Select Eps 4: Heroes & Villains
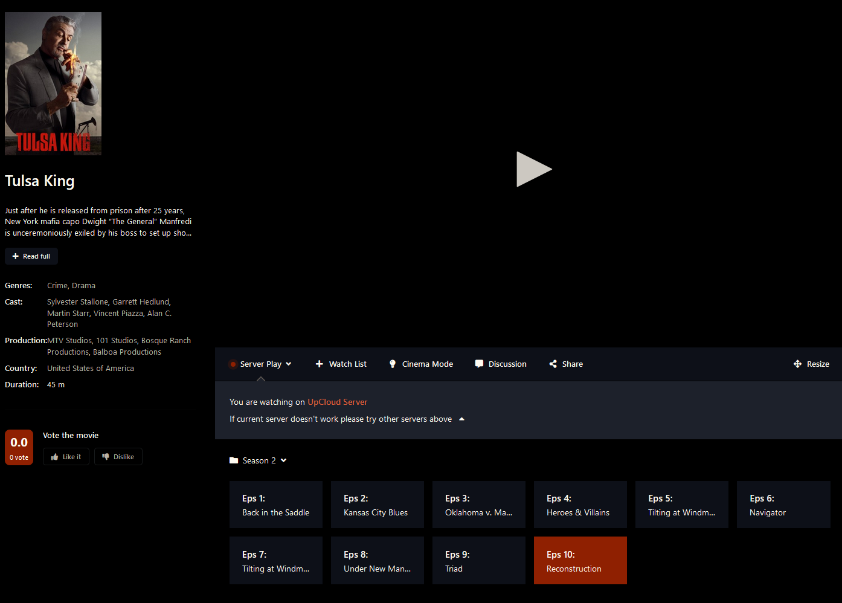This screenshot has height=603, width=842. pos(580,505)
